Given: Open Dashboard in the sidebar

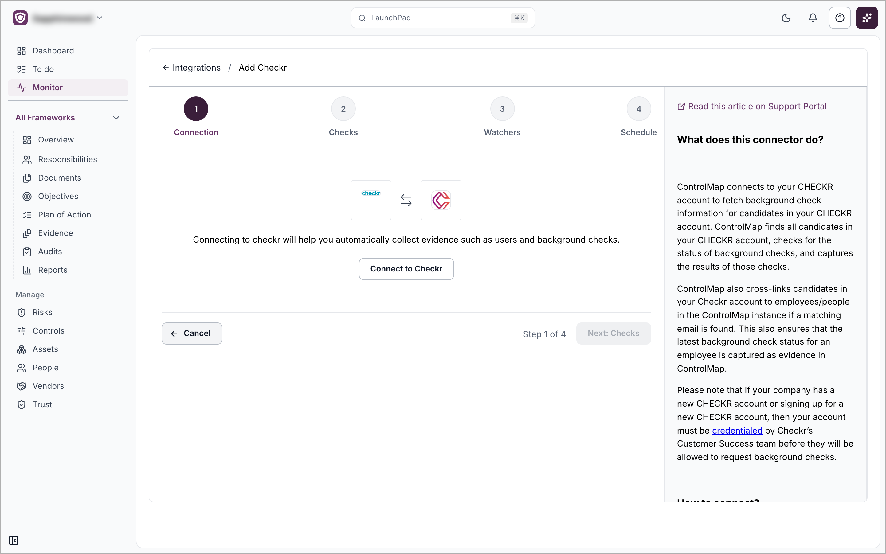Looking at the screenshot, I should pyautogui.click(x=68, y=51).
